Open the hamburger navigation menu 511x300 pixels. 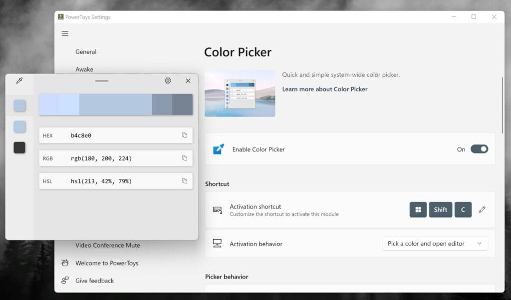[65, 34]
